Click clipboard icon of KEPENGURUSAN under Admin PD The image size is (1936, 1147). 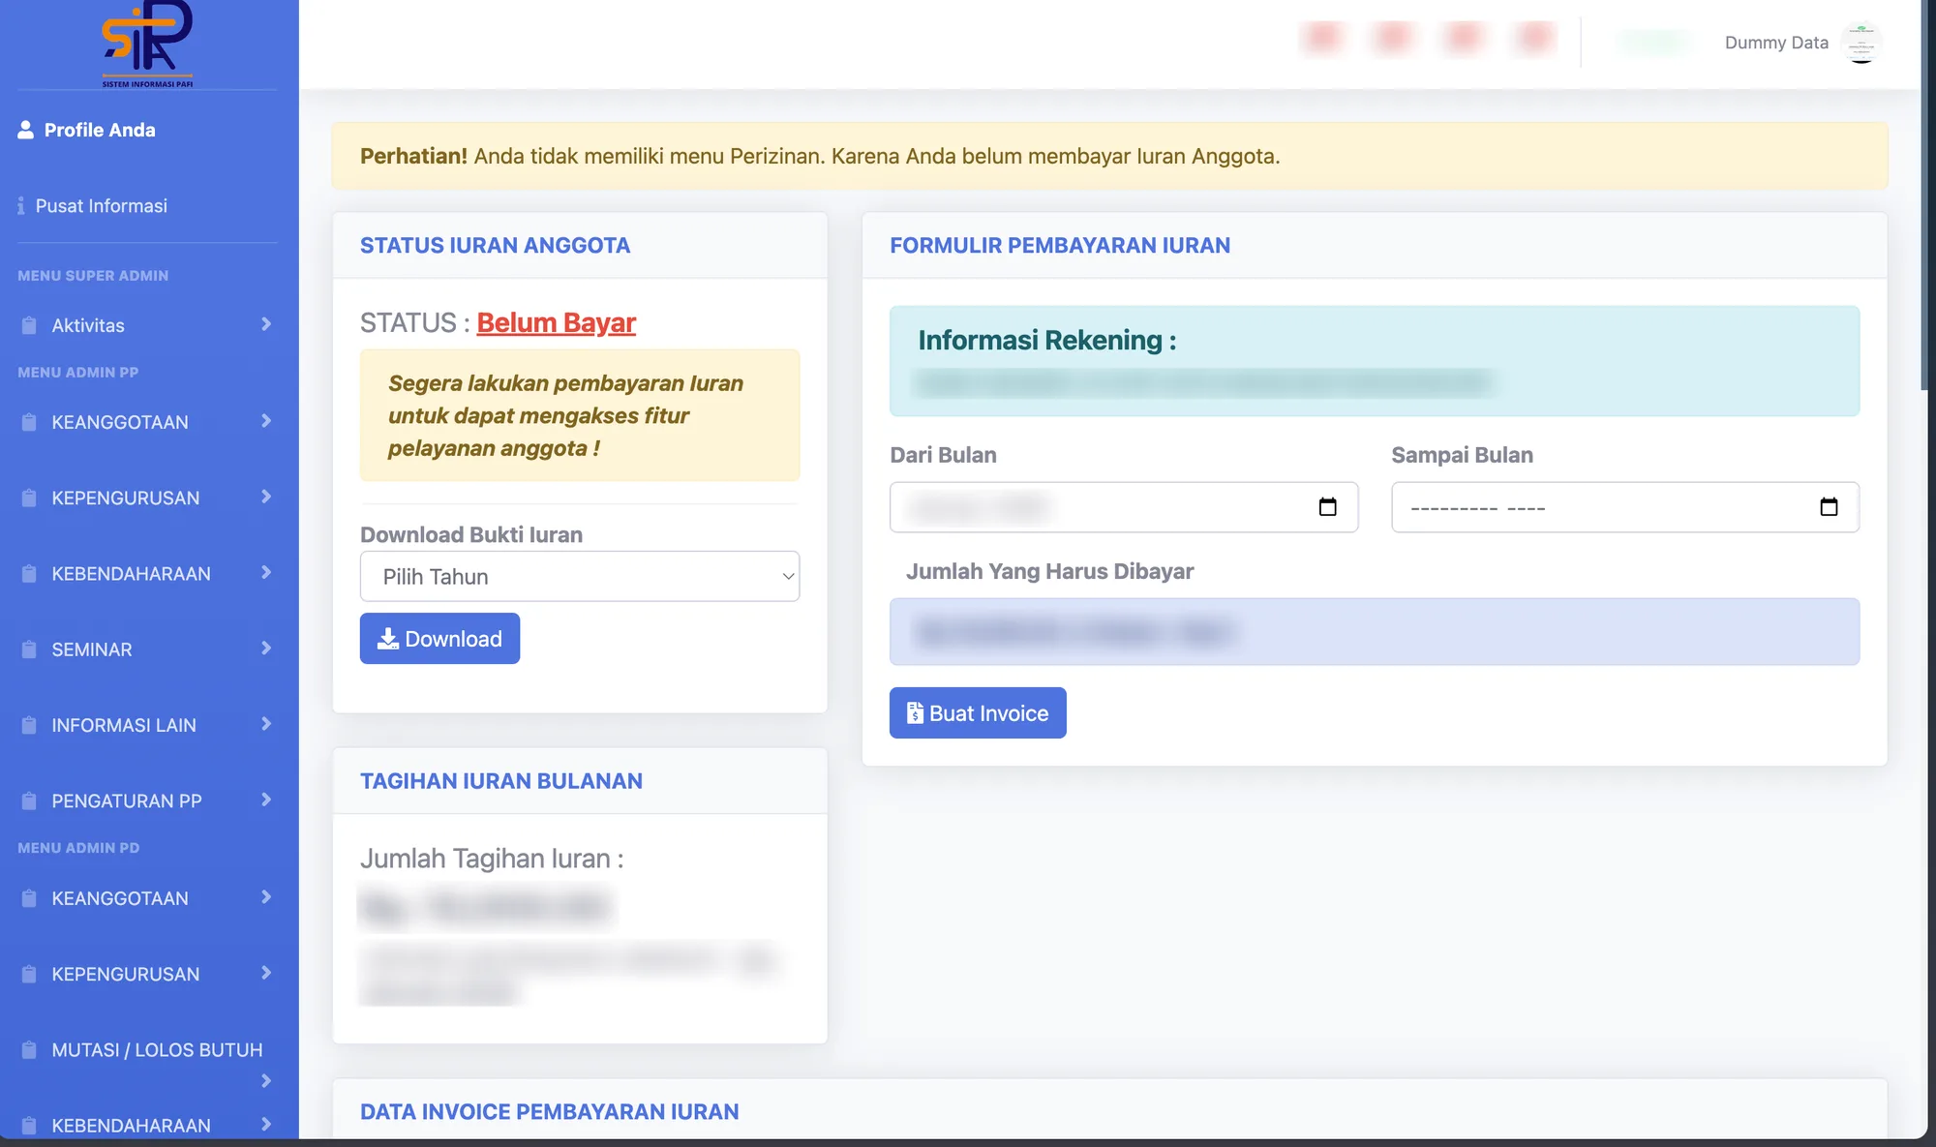pos(29,974)
